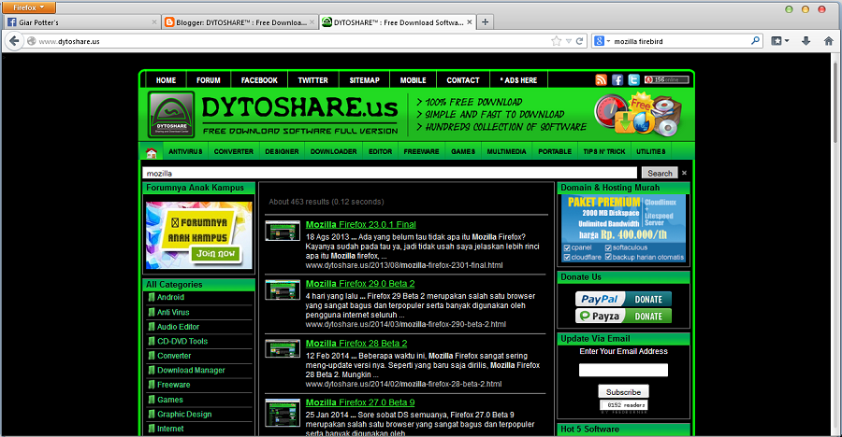The height and width of the screenshot is (437, 842).
Task: Go back with browser back arrow
Action: point(14,41)
